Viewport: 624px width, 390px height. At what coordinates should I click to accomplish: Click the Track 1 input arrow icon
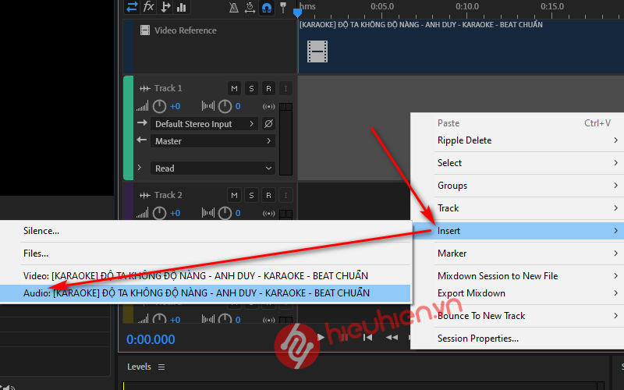(x=142, y=122)
